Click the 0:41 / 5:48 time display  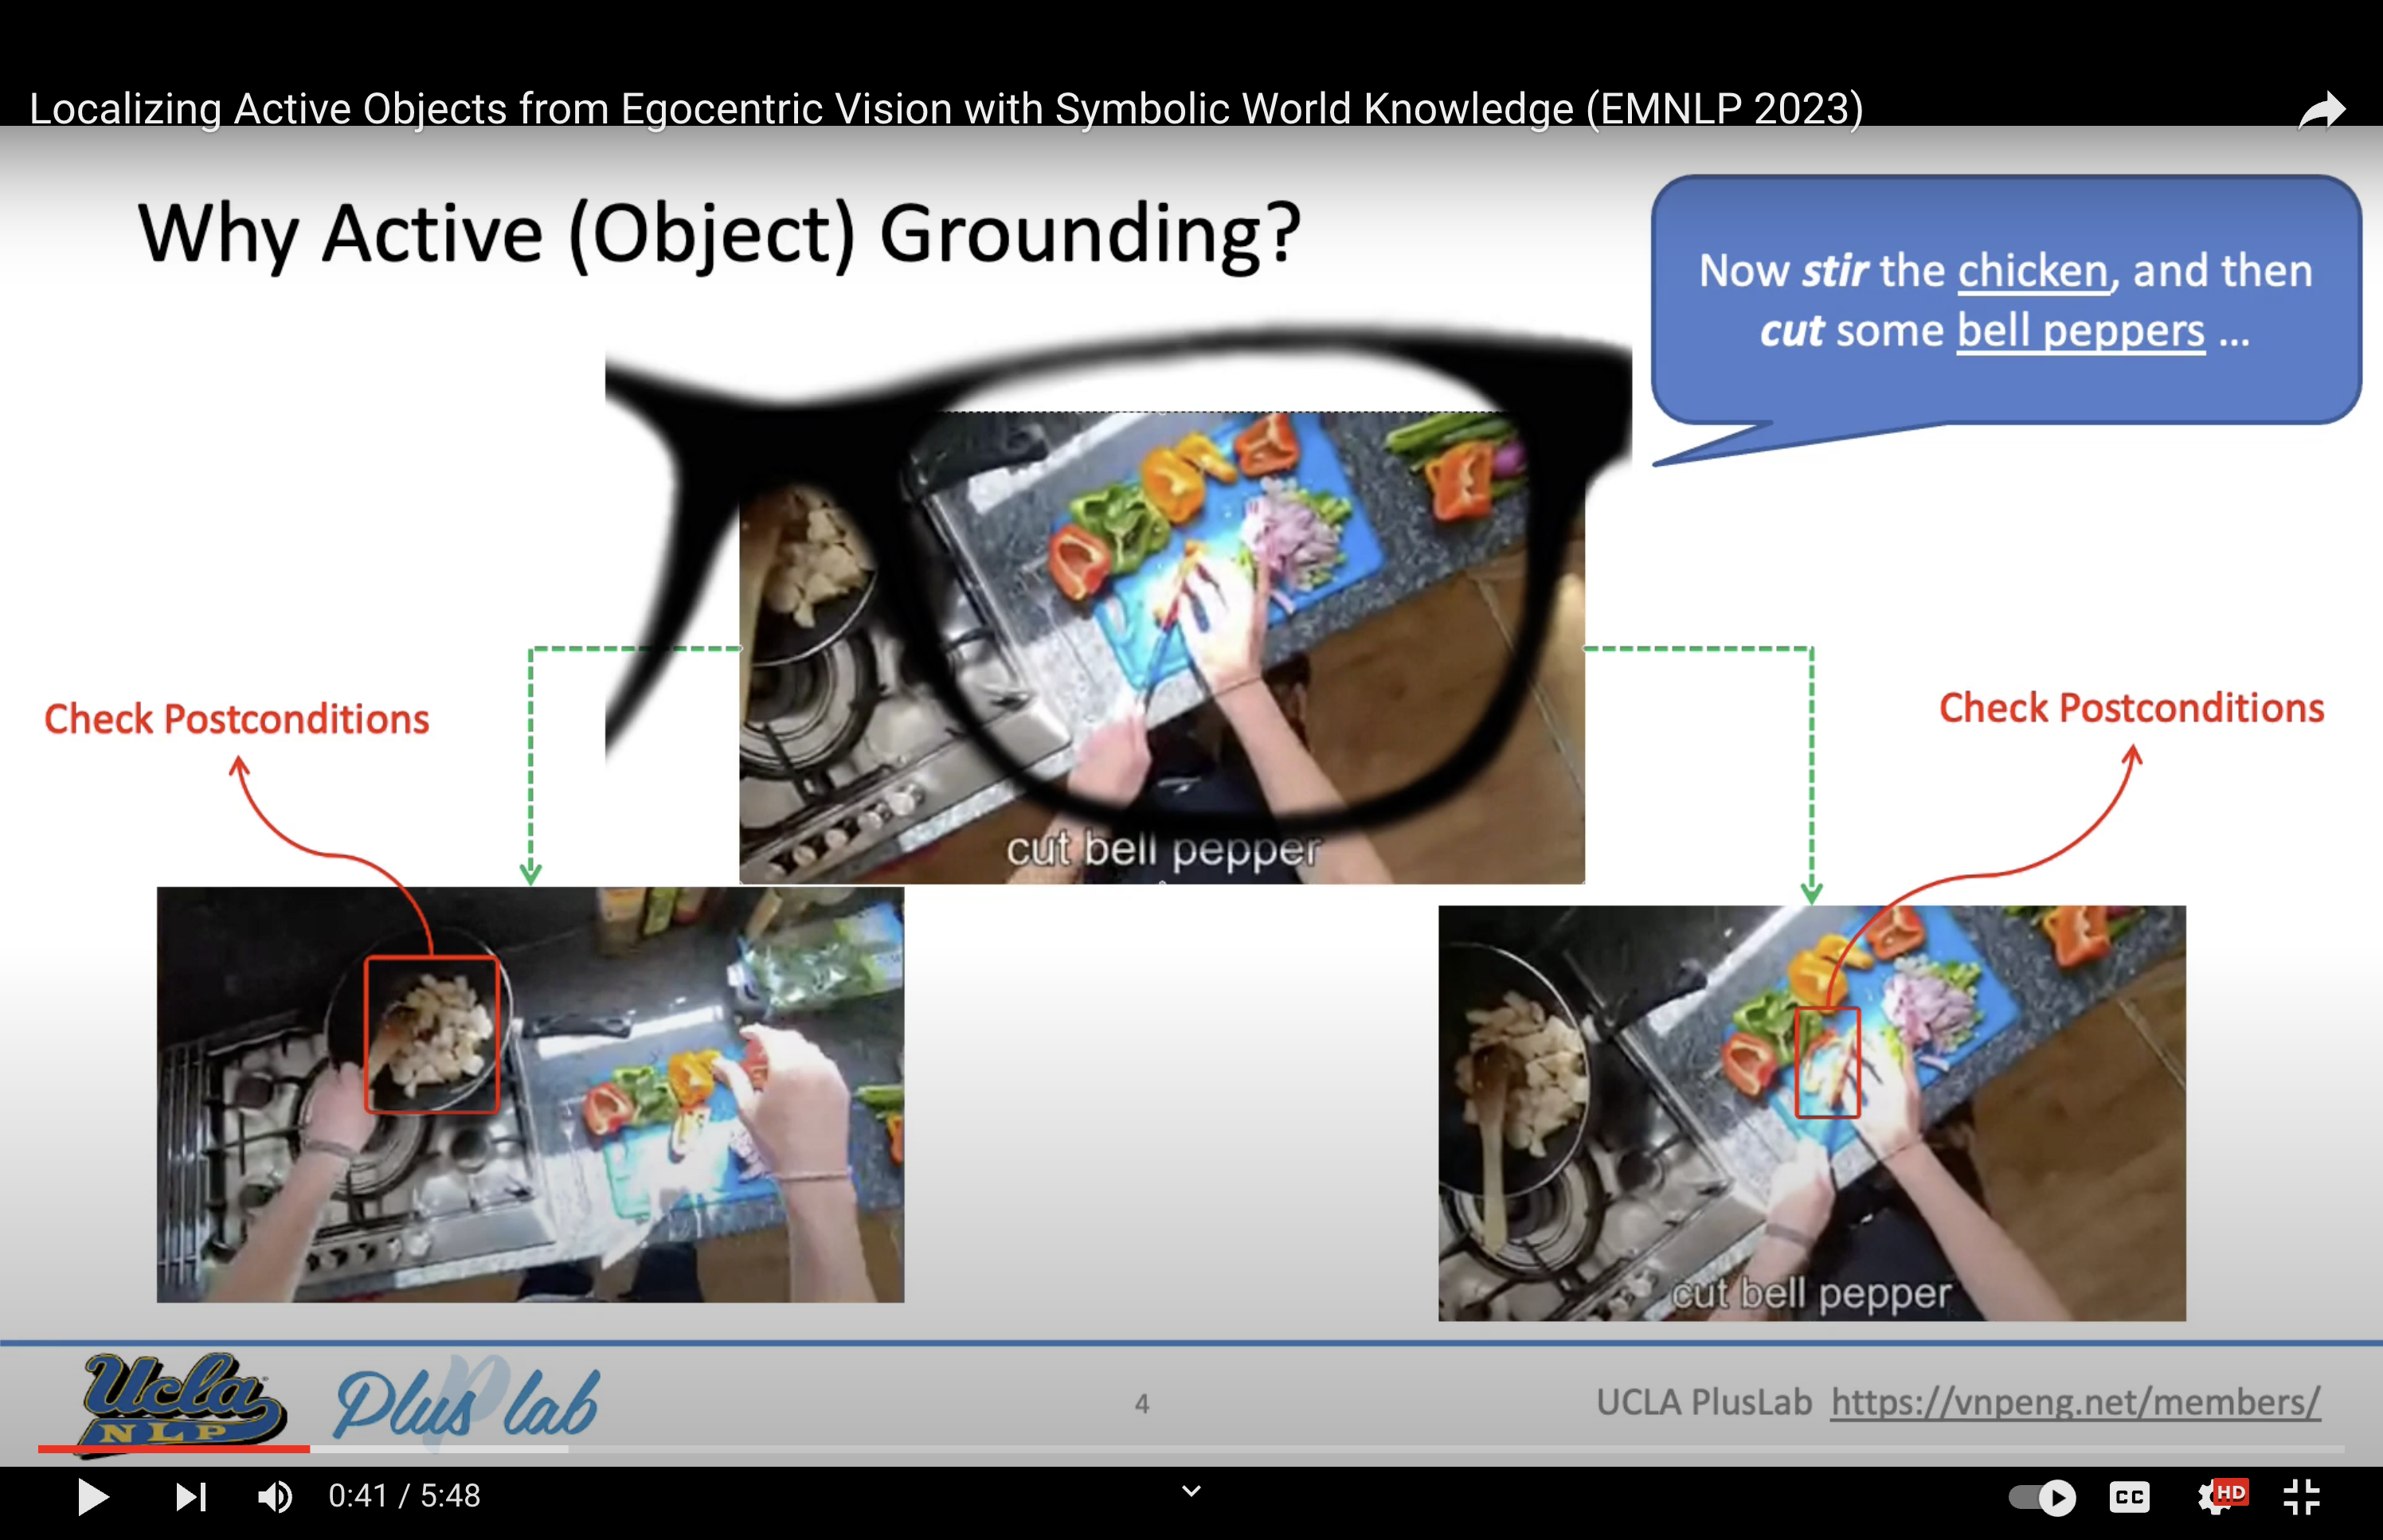pos(405,1497)
